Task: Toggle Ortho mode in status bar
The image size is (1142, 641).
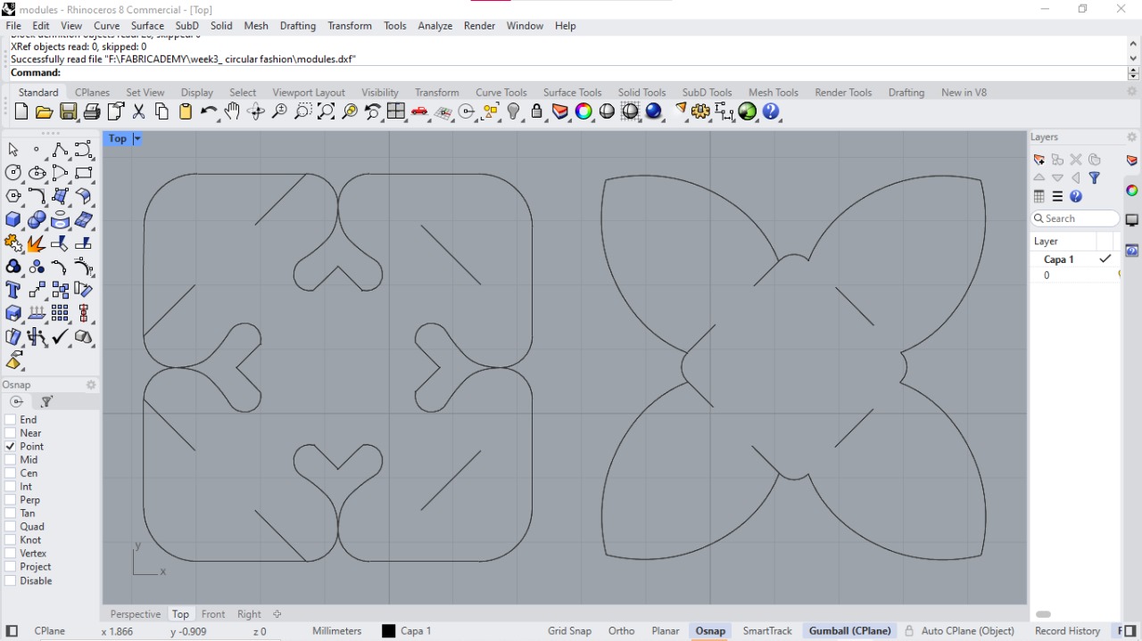Action: click(621, 631)
